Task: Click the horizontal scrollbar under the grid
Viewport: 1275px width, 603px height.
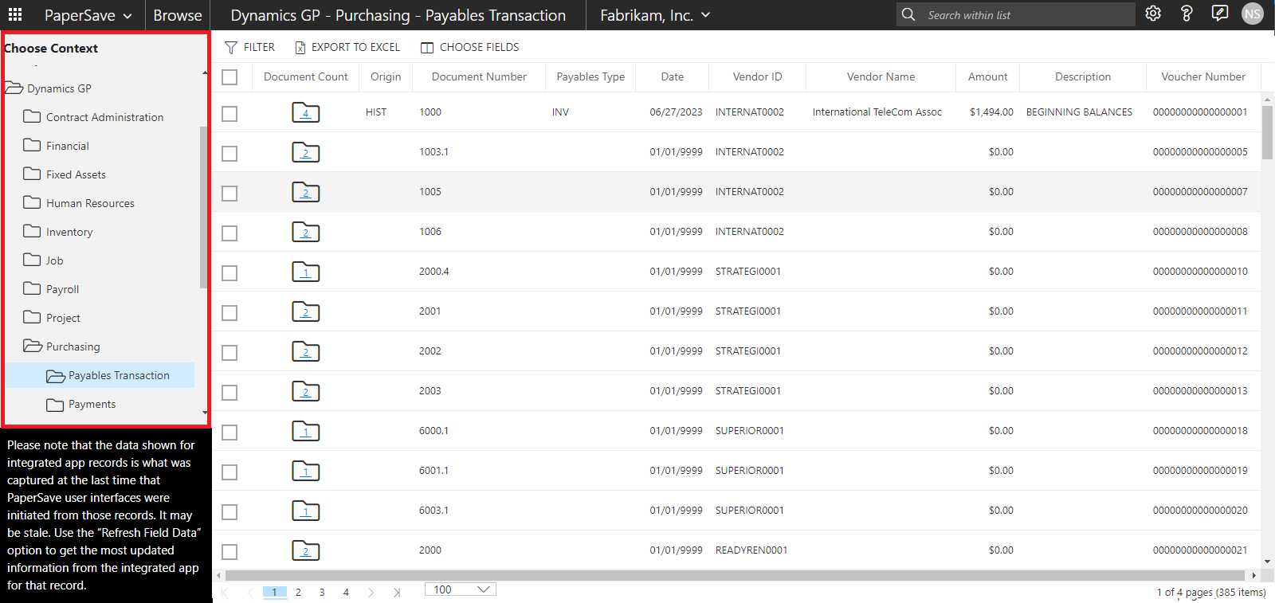Action: click(x=733, y=575)
